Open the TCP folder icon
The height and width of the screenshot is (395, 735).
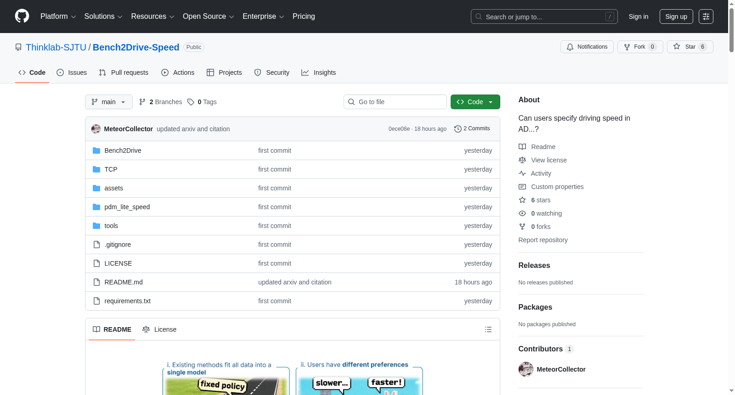coord(96,169)
